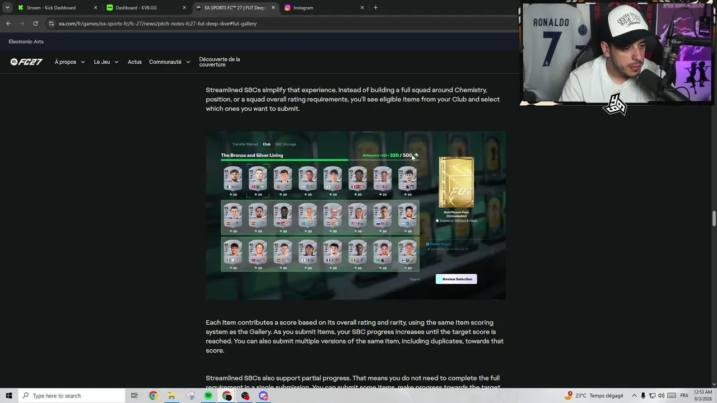Screen dimensions: 717x403
Task: Switch to the Dashboard - KVB.GG tab
Action: [x=146, y=8]
